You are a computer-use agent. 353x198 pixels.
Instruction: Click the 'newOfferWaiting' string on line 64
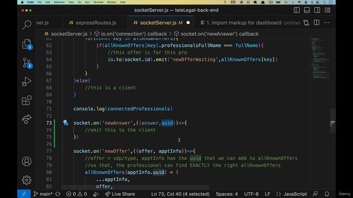[x=194, y=59]
